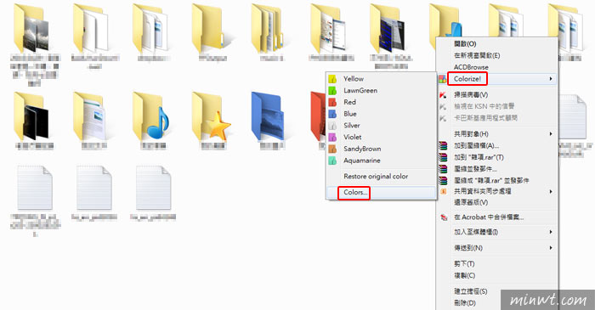Select the Silver folder icon

[x=332, y=126]
